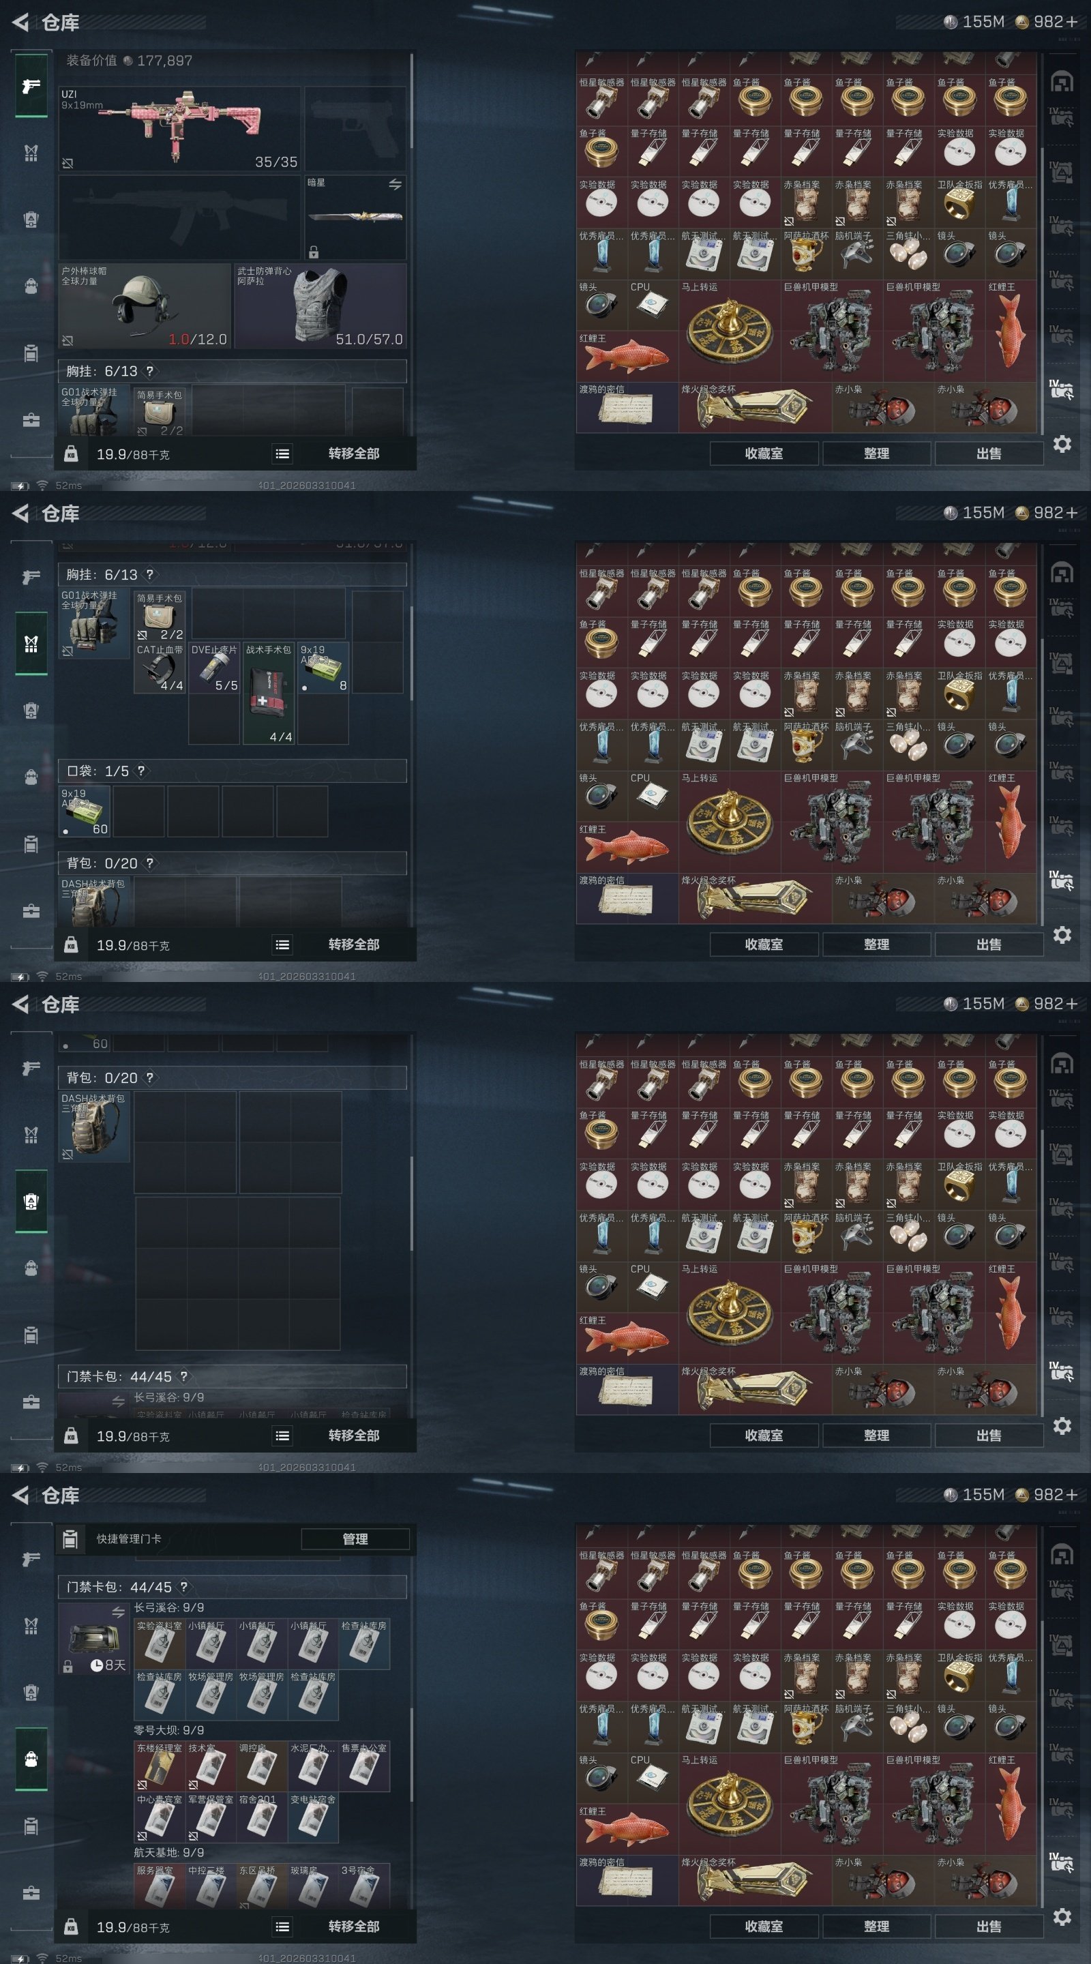Click the 快捷管理门卡 clipboard icon

pos(70,1538)
